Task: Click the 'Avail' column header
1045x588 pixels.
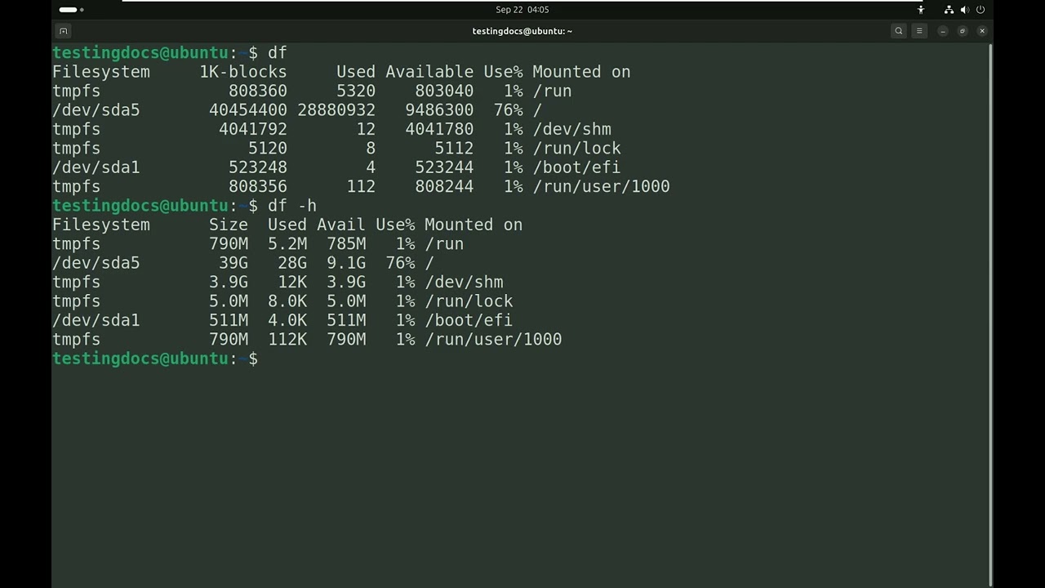Action: point(341,225)
